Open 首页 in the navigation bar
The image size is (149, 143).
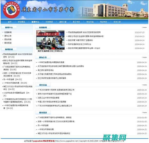pos(10,22)
